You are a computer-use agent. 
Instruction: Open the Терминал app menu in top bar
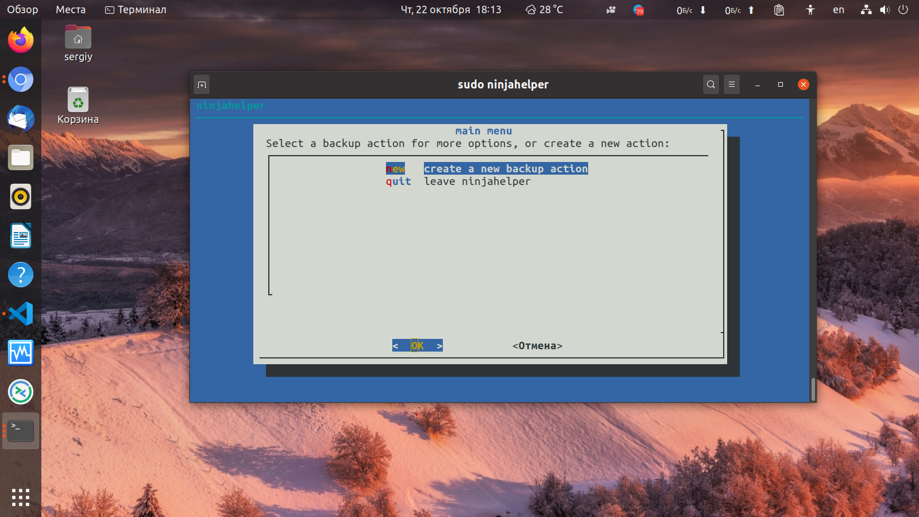[136, 10]
